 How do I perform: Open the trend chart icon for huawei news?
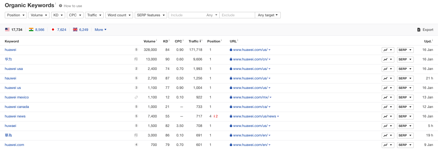[x=388, y=116]
